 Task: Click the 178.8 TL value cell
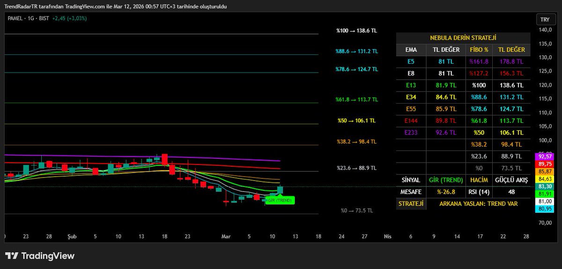[x=511, y=61]
